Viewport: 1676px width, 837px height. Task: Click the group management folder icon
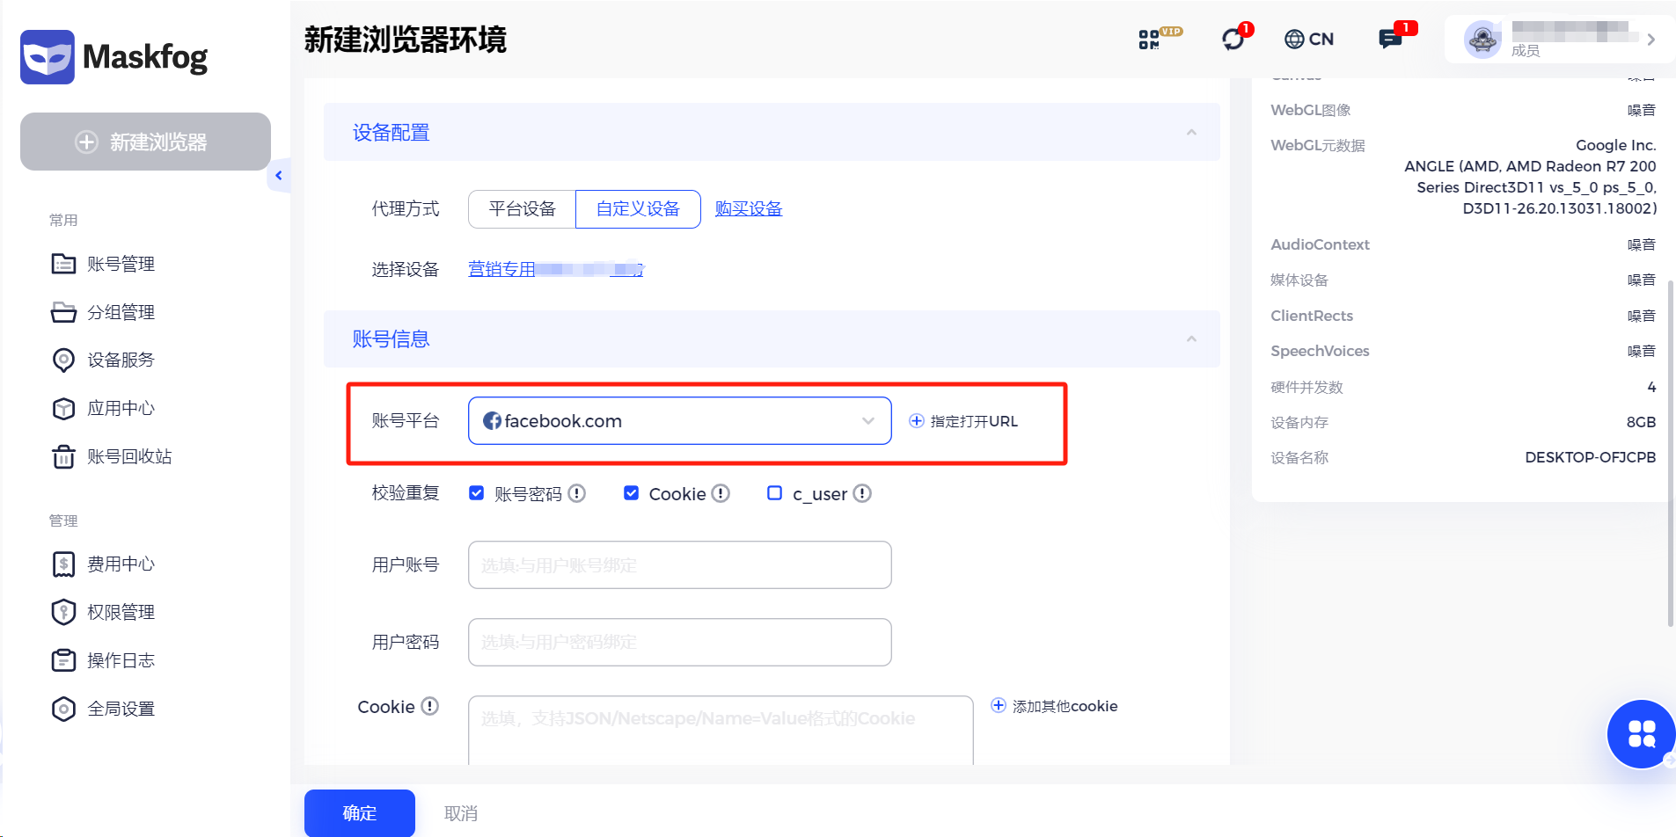pos(63,312)
